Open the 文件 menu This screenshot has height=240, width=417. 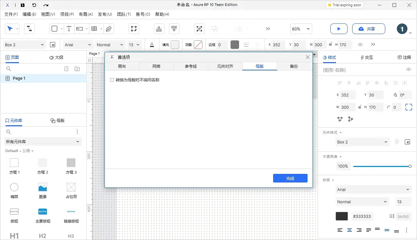pyautogui.click(x=11, y=14)
